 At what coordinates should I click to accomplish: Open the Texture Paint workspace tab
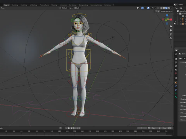44,5
